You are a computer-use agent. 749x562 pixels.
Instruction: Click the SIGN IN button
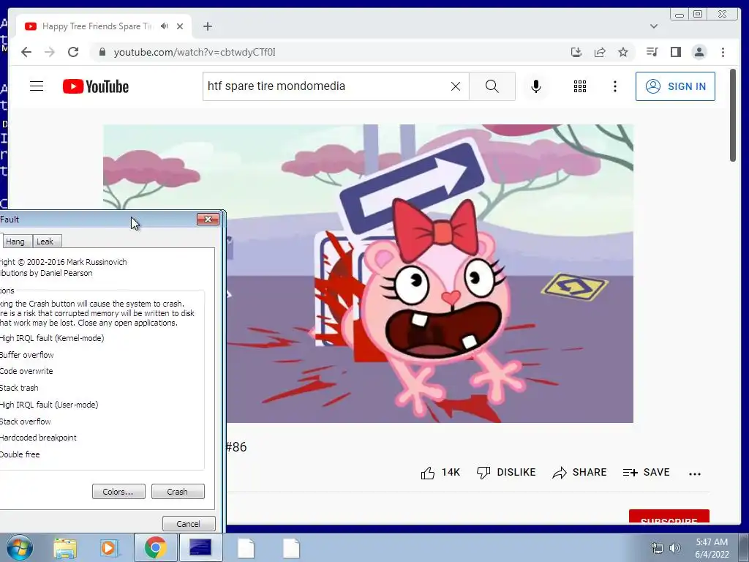coord(675,86)
